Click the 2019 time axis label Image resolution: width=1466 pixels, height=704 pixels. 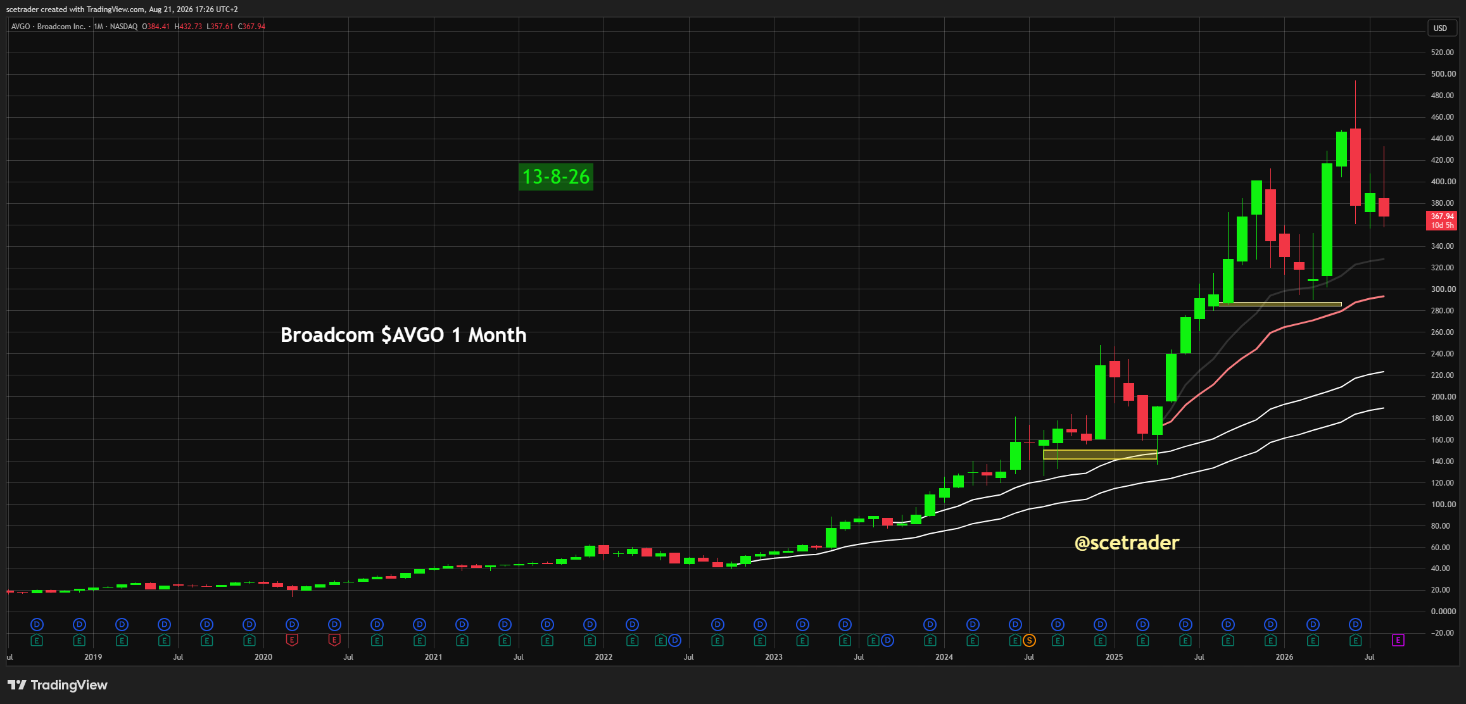pyautogui.click(x=93, y=657)
